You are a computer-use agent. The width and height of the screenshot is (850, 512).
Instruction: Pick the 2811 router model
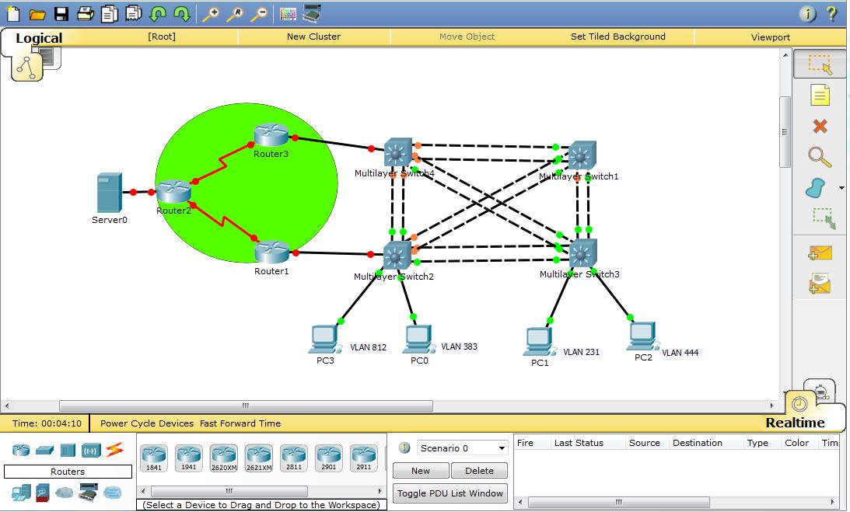click(x=293, y=458)
